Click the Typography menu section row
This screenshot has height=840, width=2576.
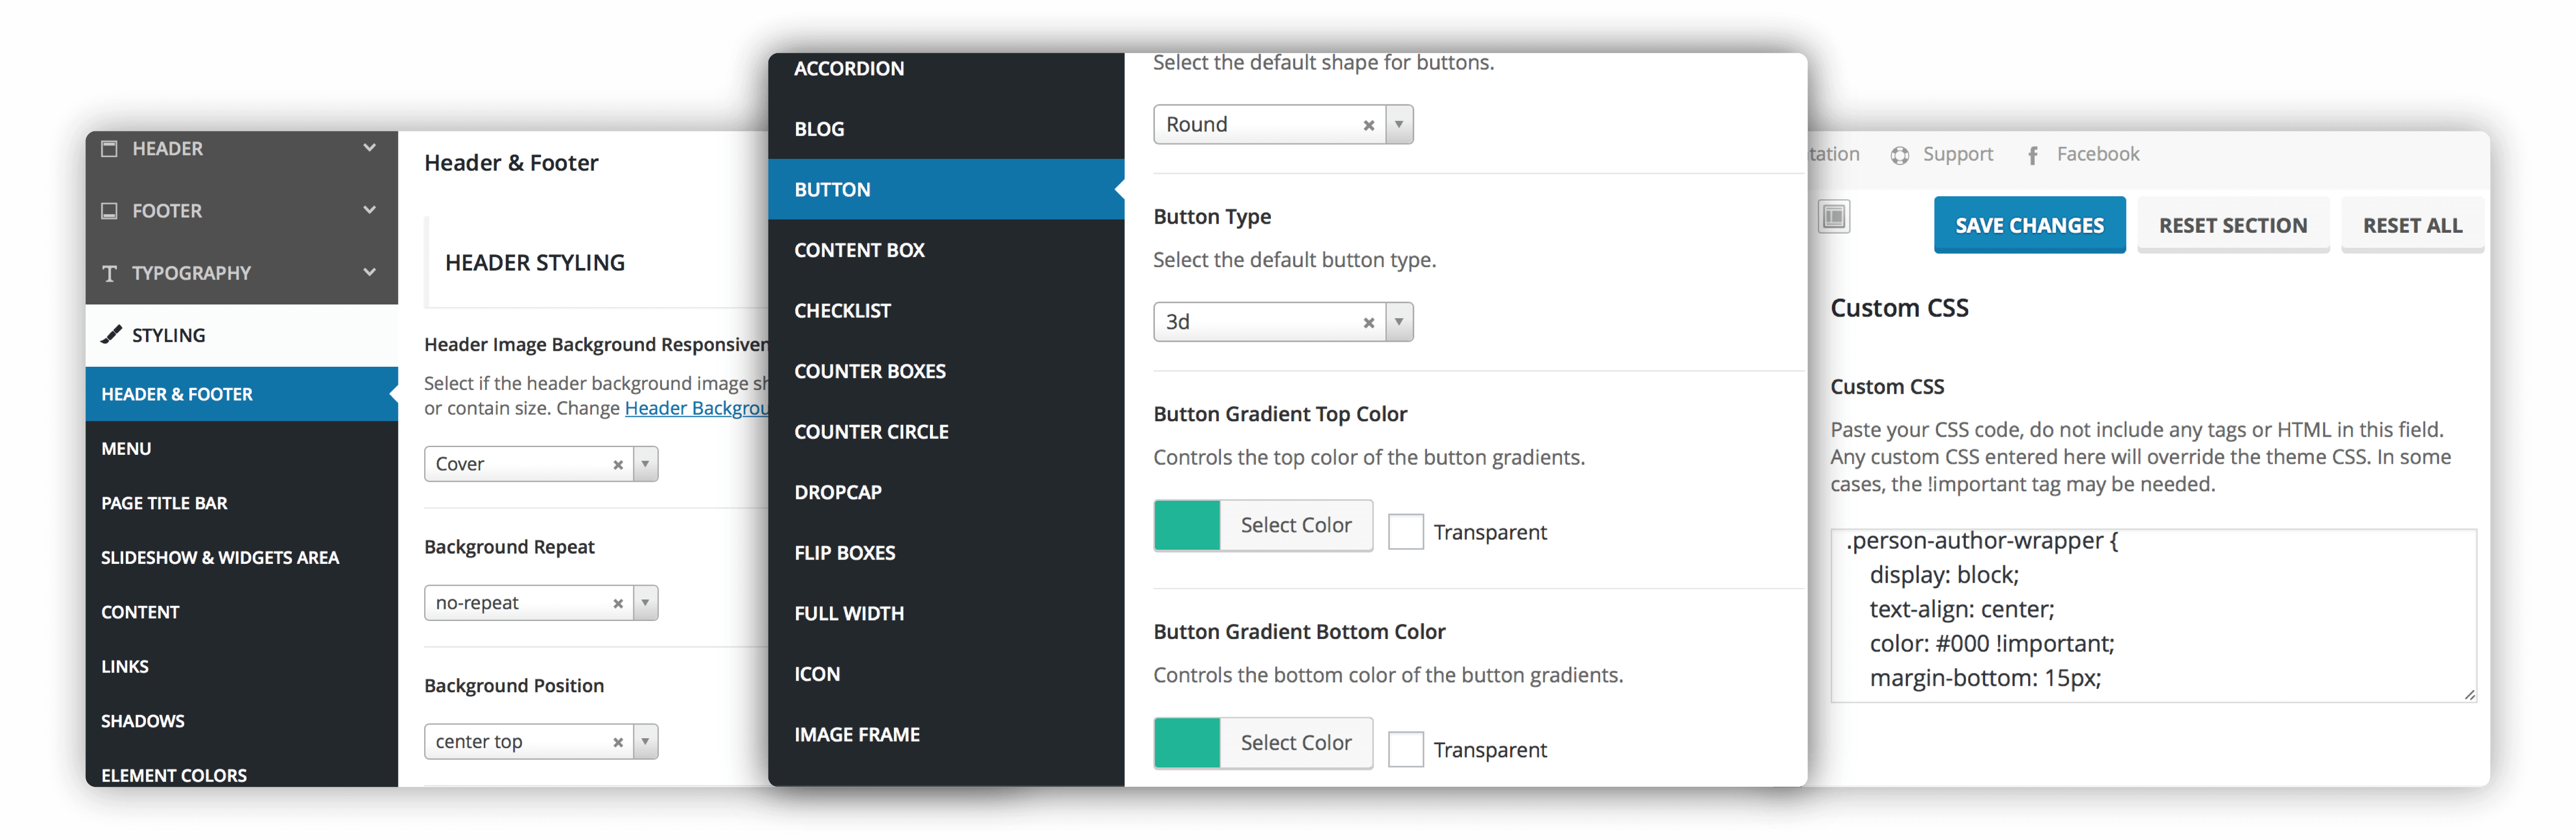pos(242,273)
